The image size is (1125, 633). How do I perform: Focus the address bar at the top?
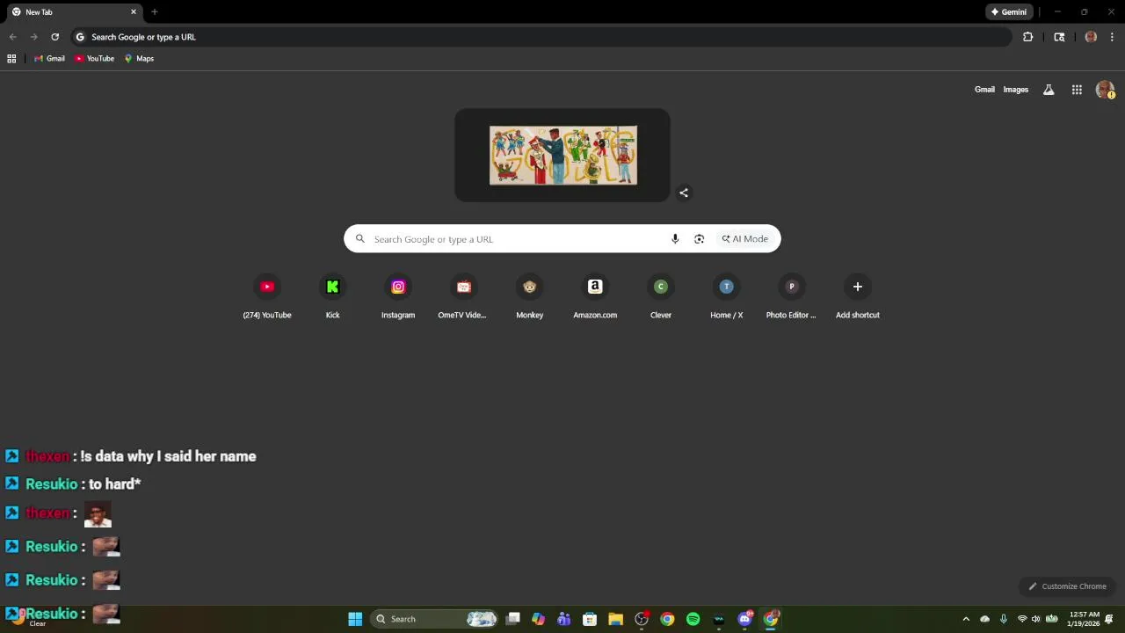(x=541, y=37)
